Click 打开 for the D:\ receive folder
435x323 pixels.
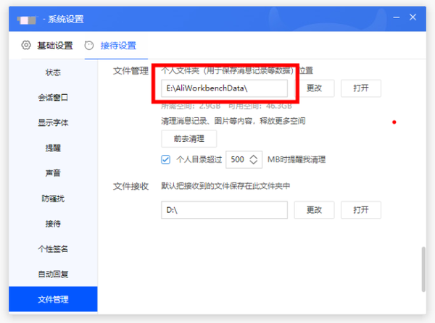[361, 210]
